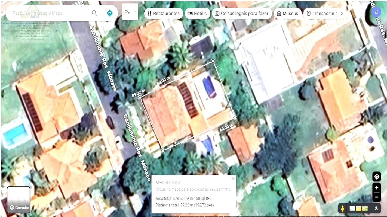Image resolution: width=387 pixels, height=217 pixels.
Task: Center map on my location
Action: click(x=377, y=177)
